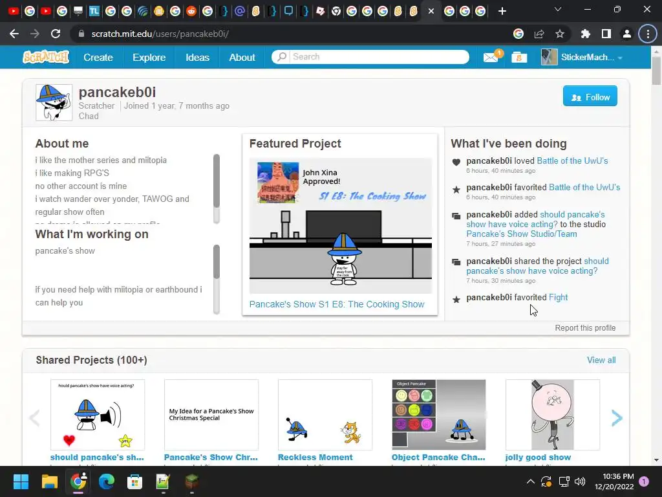Image resolution: width=662 pixels, height=497 pixels.
Task: Open the browser extensions puzzle icon
Action: 585,34
